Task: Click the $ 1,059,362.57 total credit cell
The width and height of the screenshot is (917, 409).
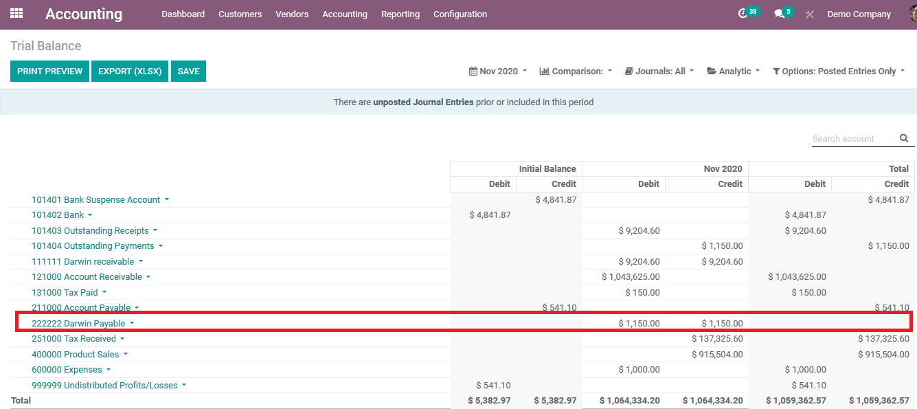Action: pos(879,400)
